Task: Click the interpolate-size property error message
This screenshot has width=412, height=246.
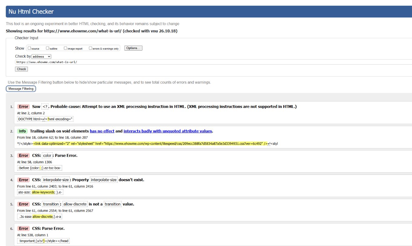Action: pyautogui.click(x=88, y=180)
